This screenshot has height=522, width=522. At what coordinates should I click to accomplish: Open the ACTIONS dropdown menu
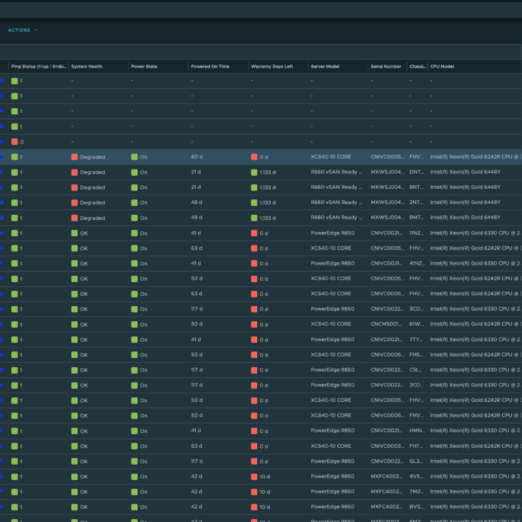point(23,30)
